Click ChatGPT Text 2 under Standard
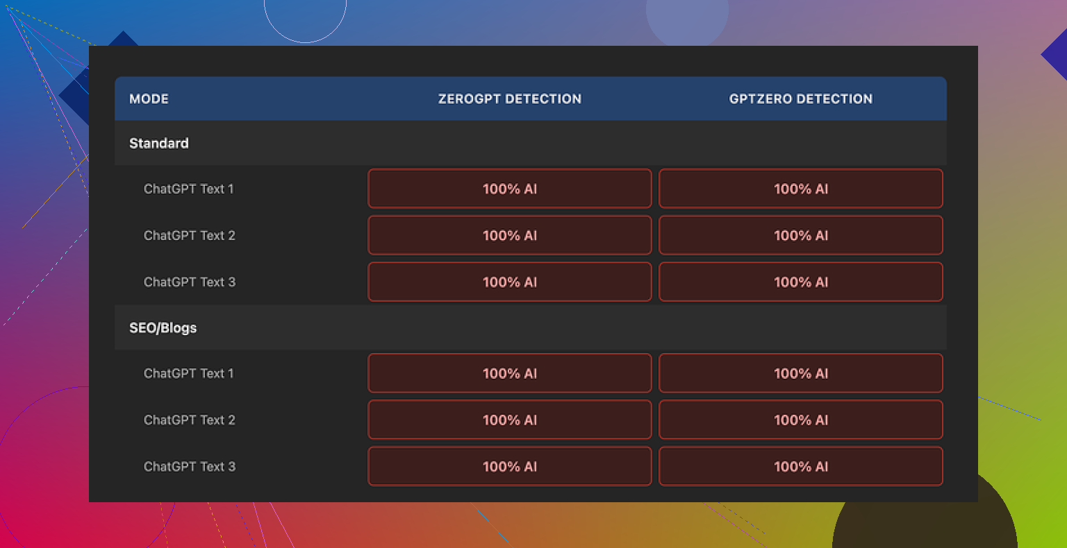This screenshot has height=548, width=1067. coord(189,235)
